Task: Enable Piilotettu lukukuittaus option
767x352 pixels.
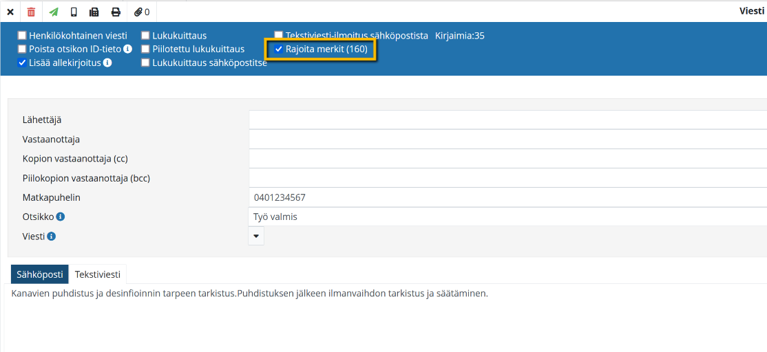Action: pyautogui.click(x=145, y=49)
